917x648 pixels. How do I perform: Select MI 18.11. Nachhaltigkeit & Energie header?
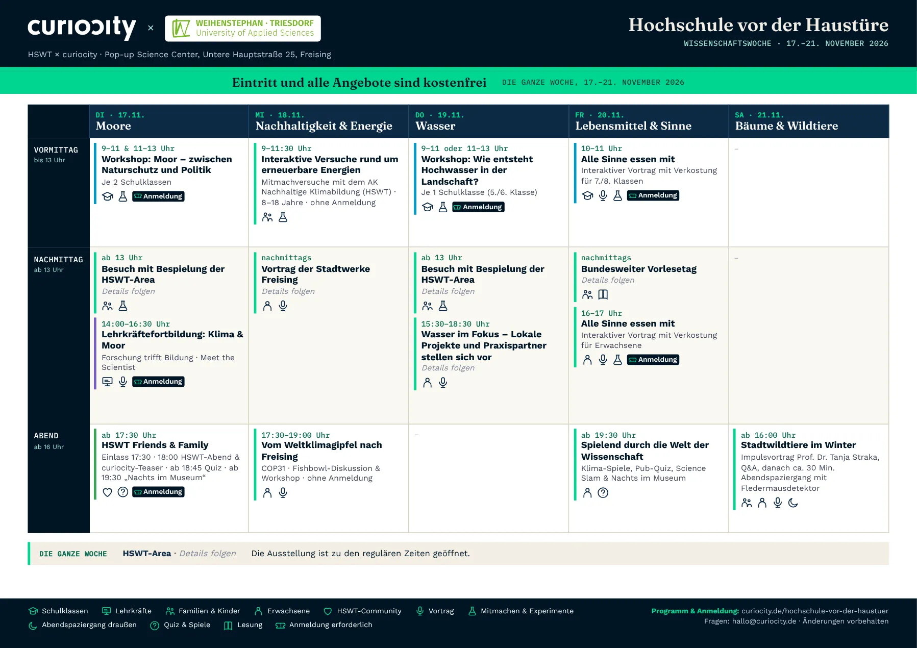(x=329, y=121)
